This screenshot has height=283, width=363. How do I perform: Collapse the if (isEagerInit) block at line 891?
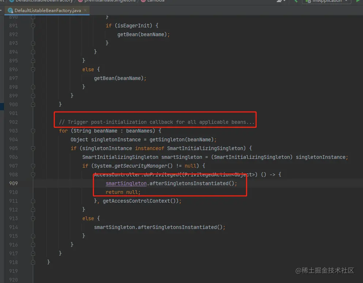pyautogui.click(x=33, y=26)
